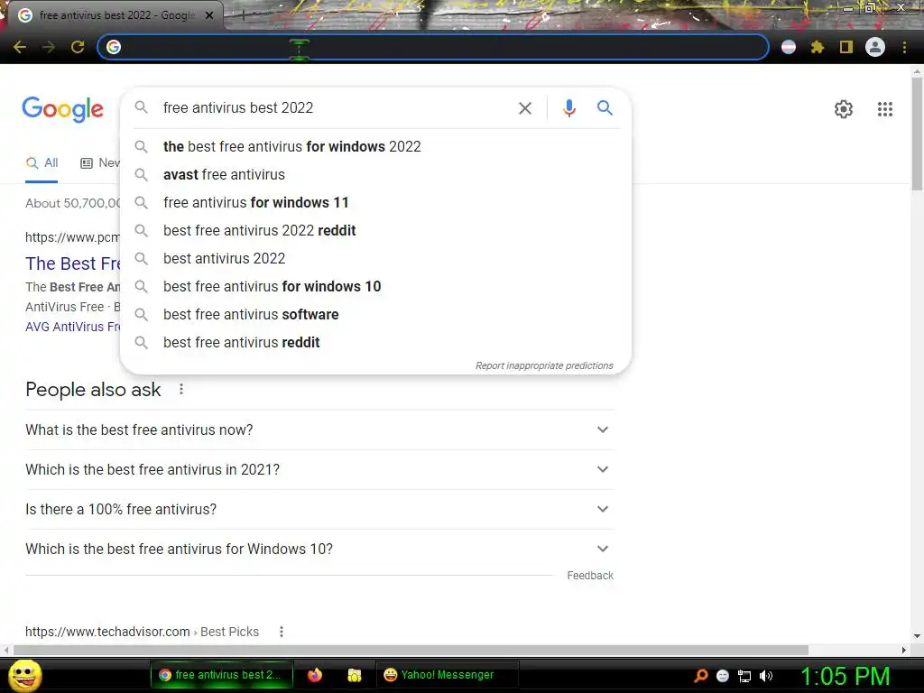Viewport: 924px width, 693px height.
Task: Open the extensions puzzle piece icon
Action: (x=818, y=47)
